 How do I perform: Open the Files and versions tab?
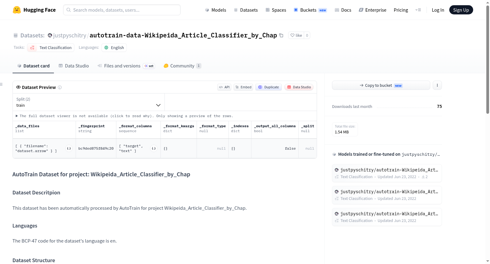pyautogui.click(x=126, y=66)
